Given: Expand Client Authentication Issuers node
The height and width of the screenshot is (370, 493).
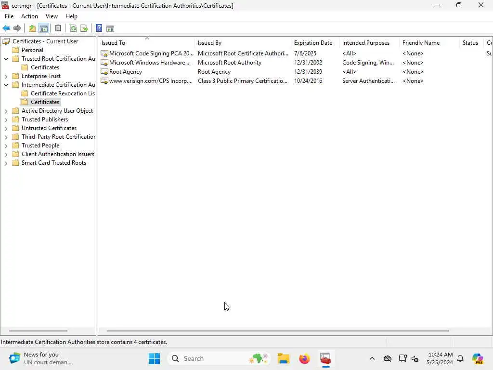Looking at the screenshot, I should click(x=6, y=155).
